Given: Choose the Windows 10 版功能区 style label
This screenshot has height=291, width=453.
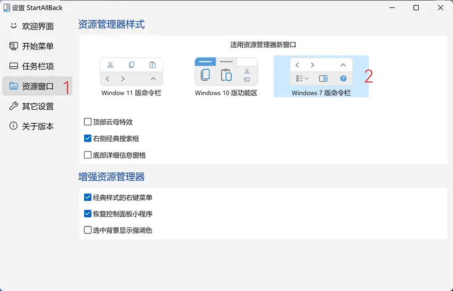Looking at the screenshot, I should click(x=226, y=93).
